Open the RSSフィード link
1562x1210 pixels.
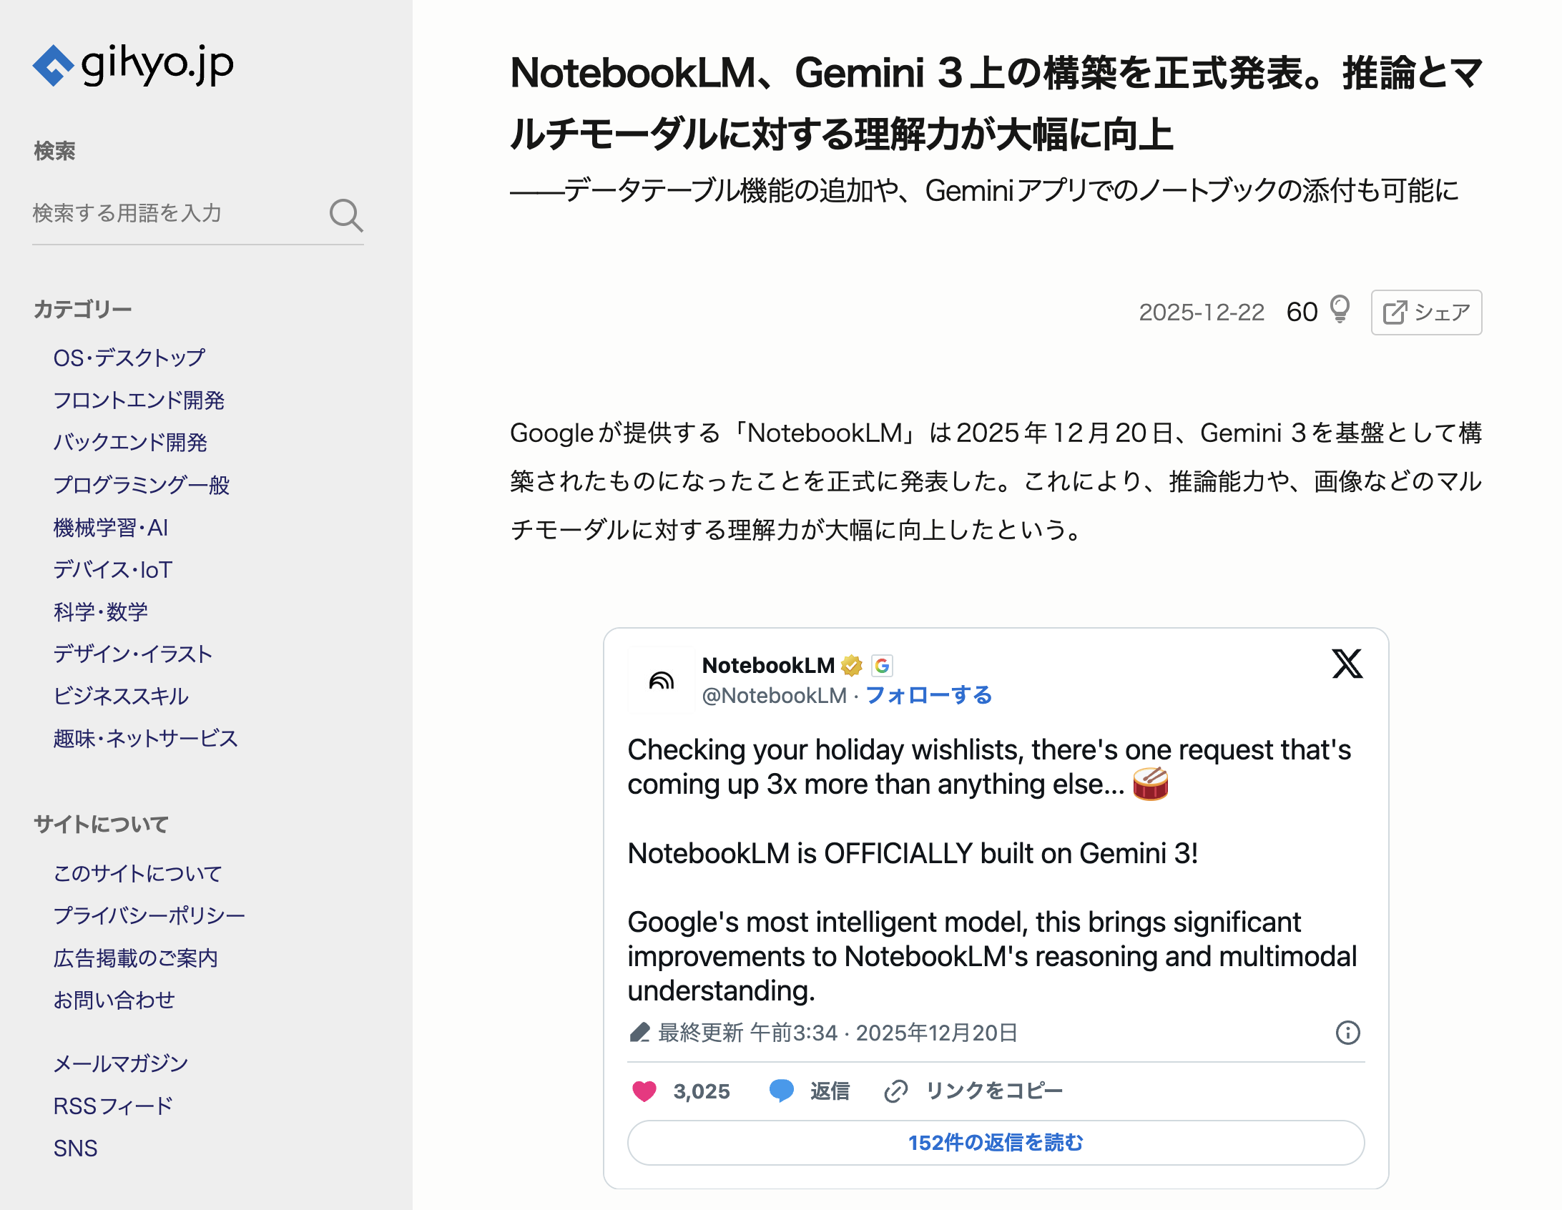coord(113,1106)
